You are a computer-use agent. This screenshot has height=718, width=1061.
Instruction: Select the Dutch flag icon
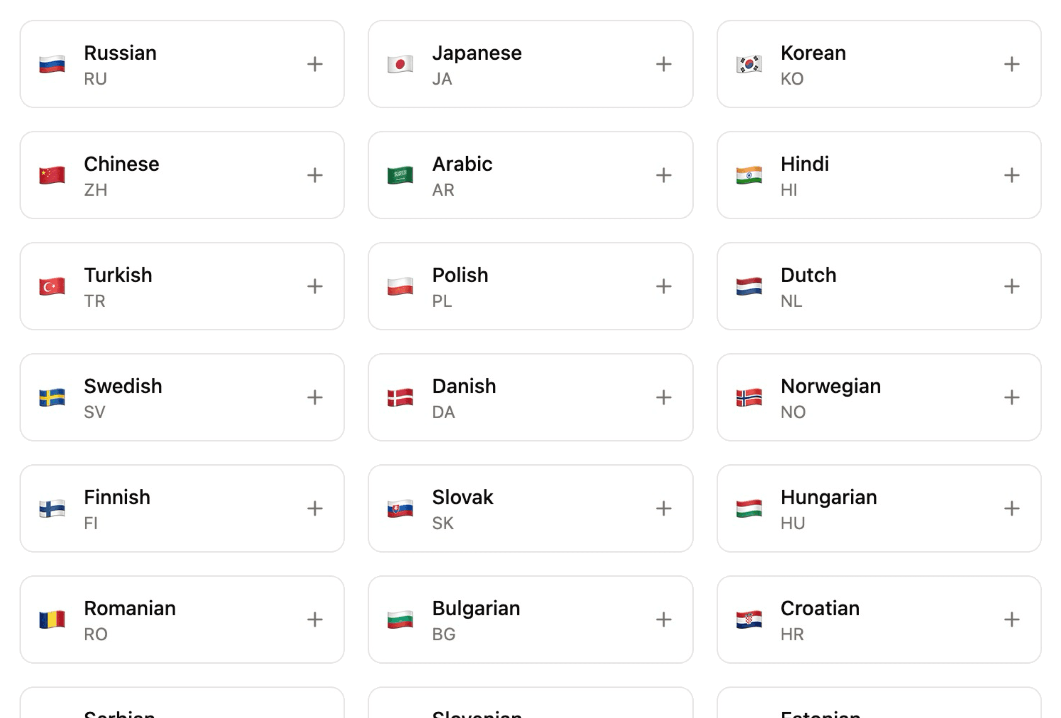(x=749, y=286)
